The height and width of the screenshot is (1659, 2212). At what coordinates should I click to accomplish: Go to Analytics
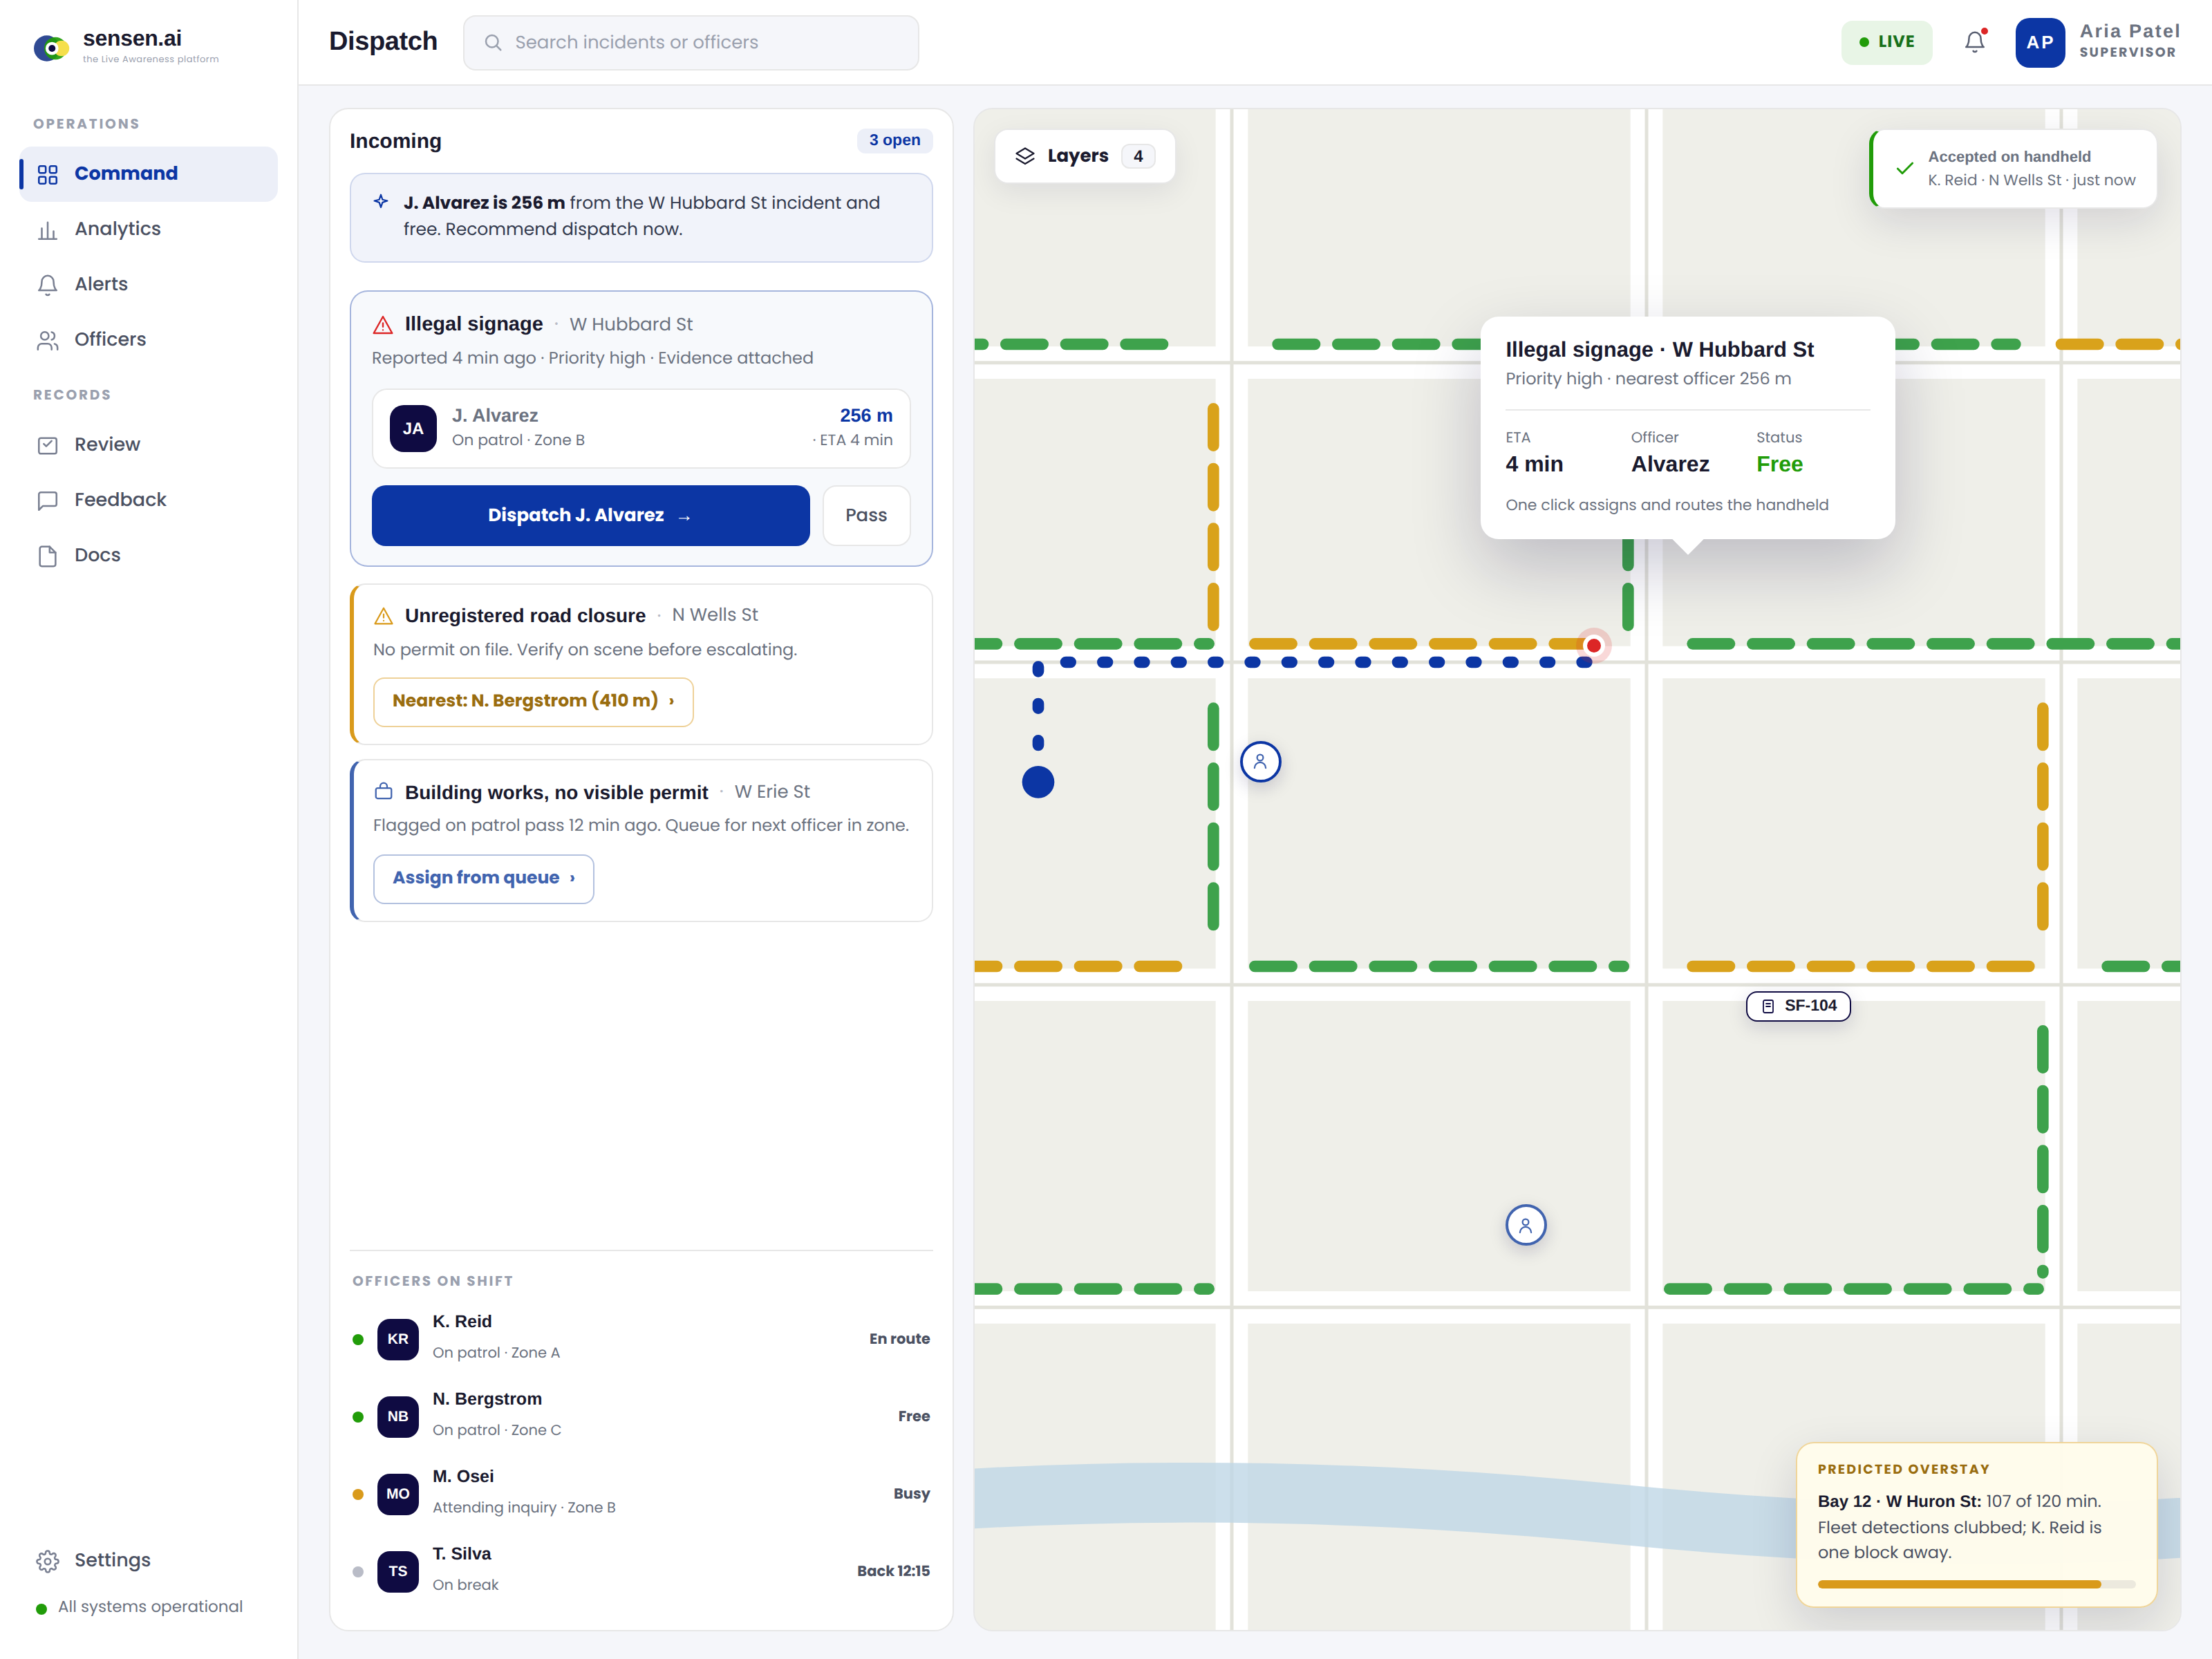[148, 229]
